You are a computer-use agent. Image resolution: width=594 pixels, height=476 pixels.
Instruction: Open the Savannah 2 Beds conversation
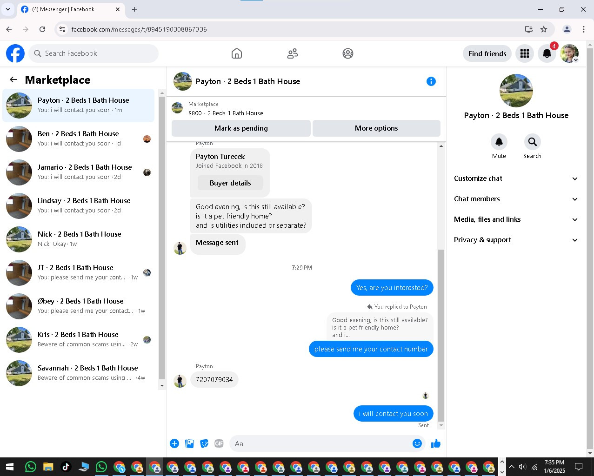(x=79, y=373)
